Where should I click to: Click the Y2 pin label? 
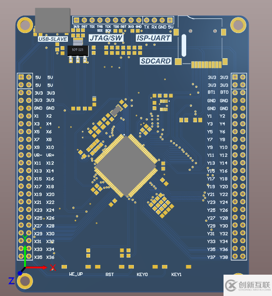coord(223,116)
